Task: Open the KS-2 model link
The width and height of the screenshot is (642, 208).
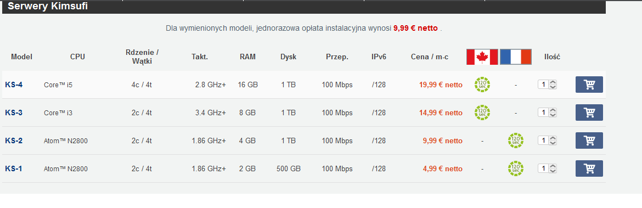Action: pos(14,140)
